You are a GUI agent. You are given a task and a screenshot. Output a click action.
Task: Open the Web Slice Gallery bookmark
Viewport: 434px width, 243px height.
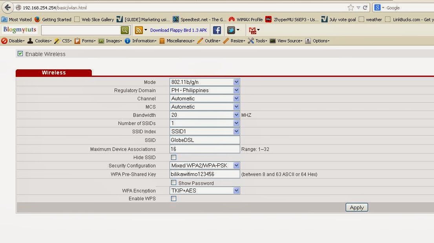(94, 20)
